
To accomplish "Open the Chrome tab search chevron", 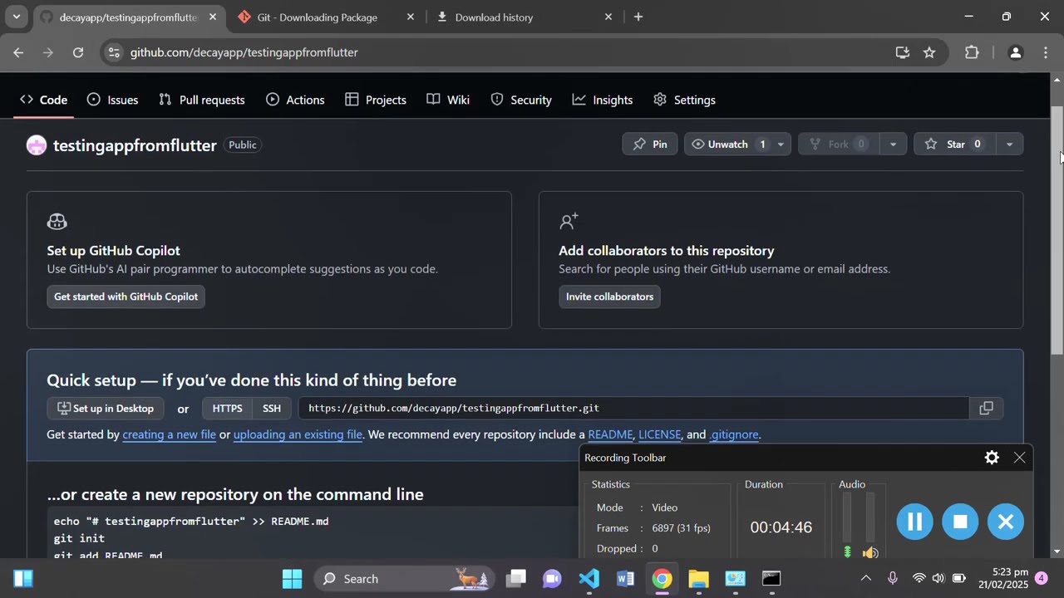I will (x=16, y=17).
